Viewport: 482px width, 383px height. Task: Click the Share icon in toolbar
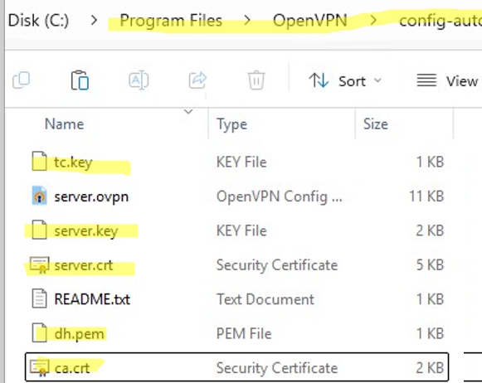pos(197,80)
